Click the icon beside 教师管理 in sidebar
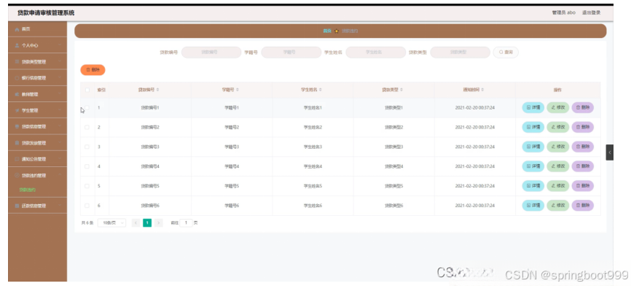631x286 pixels. click(17, 94)
